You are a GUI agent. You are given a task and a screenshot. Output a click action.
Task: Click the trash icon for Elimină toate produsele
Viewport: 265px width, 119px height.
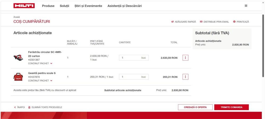click(x=29, y=107)
